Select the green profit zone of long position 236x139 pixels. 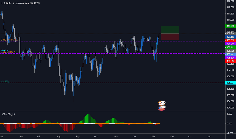[x=170, y=30]
